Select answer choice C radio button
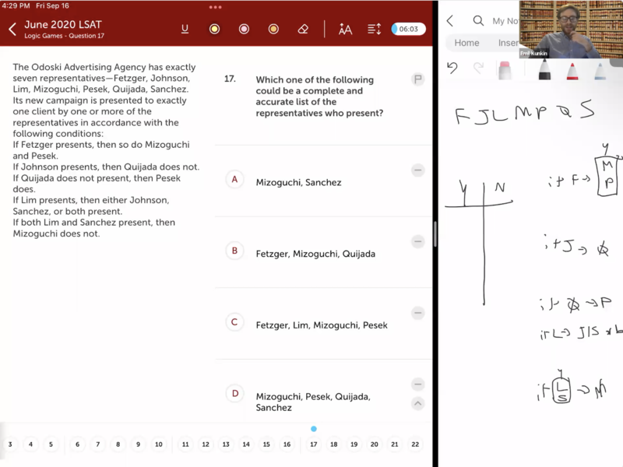This screenshot has height=467, width=623. coord(234,322)
